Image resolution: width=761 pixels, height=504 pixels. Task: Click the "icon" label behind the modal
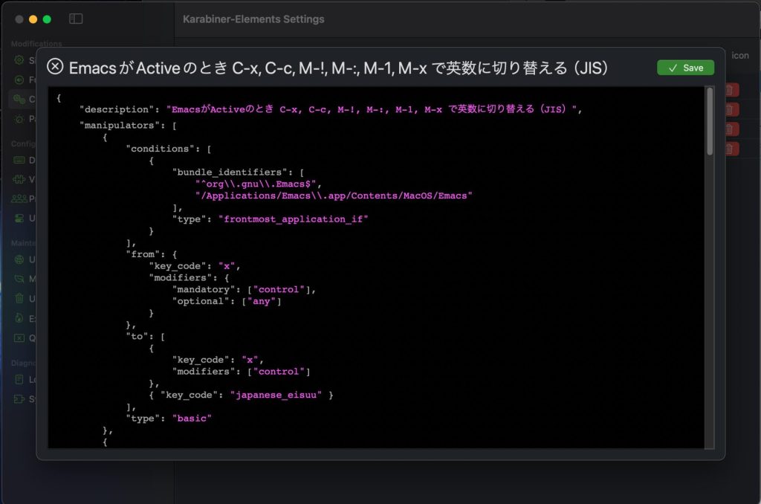point(739,56)
